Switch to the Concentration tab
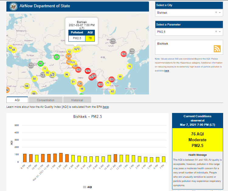The image size is (228, 191). coord(46,100)
